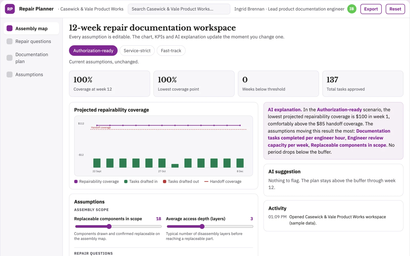Go to Repair questions section
410x256 pixels.
[x=31, y=41]
